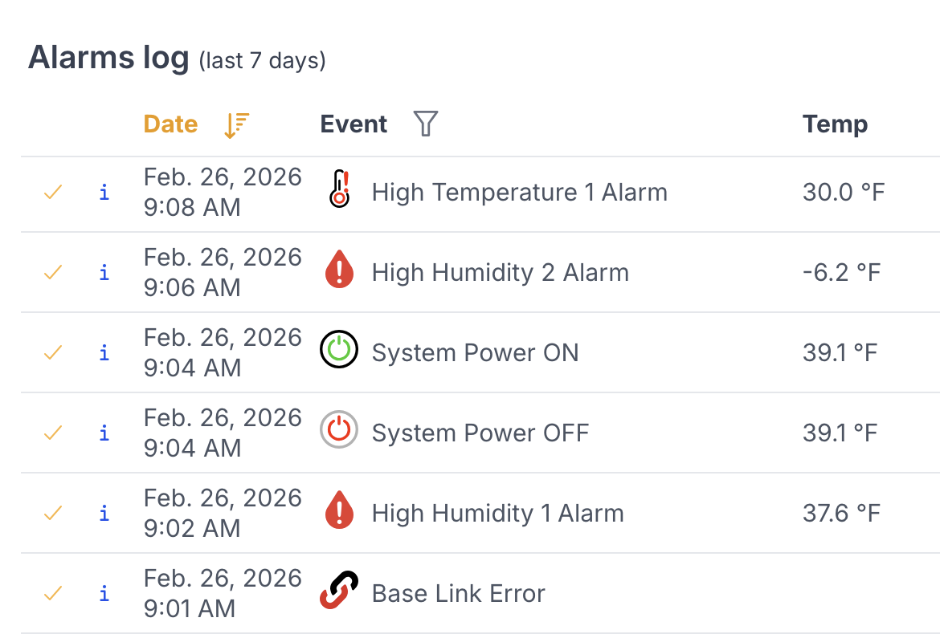The width and height of the screenshot is (940, 634).
Task: Click the 30.0 °F temperature reading
Action: click(x=844, y=192)
